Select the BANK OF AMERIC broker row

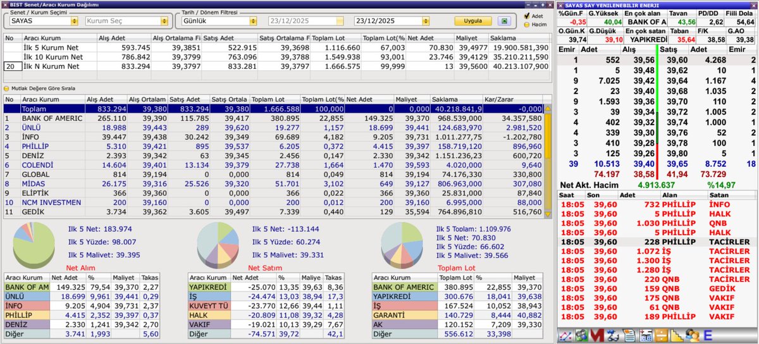tap(274, 118)
